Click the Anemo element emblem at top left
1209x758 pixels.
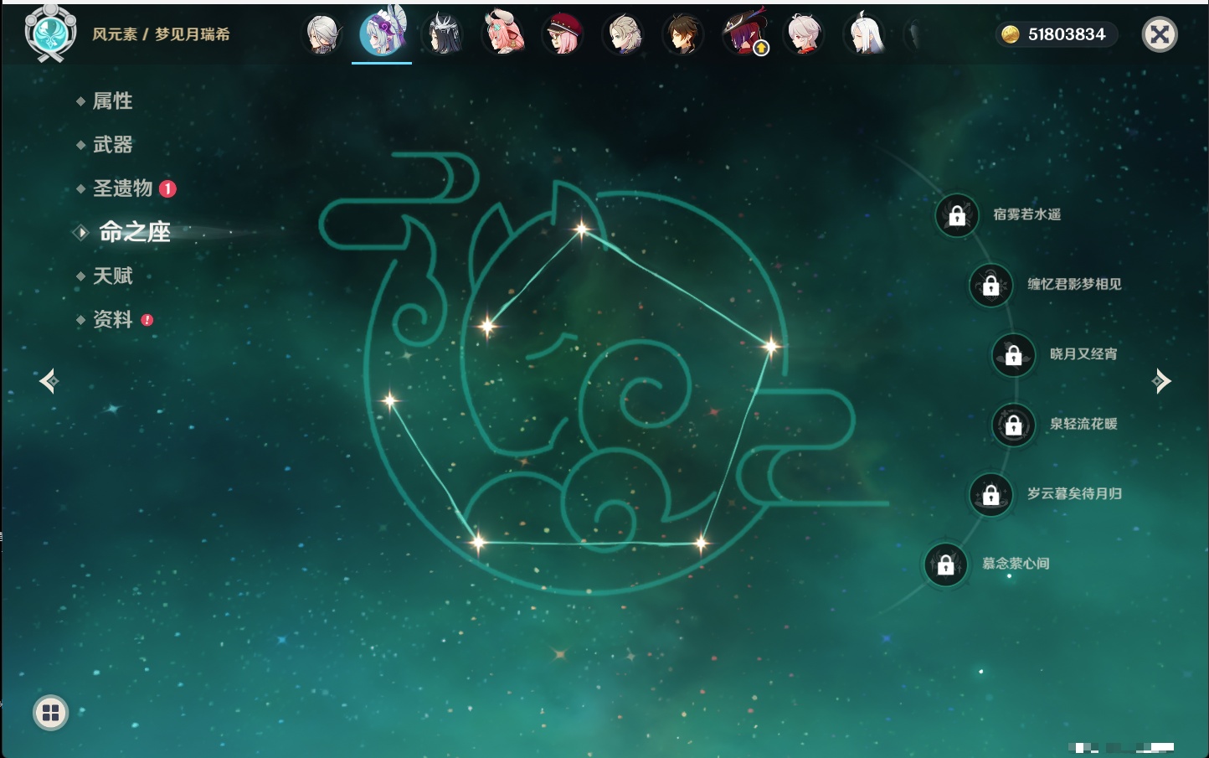tap(50, 34)
